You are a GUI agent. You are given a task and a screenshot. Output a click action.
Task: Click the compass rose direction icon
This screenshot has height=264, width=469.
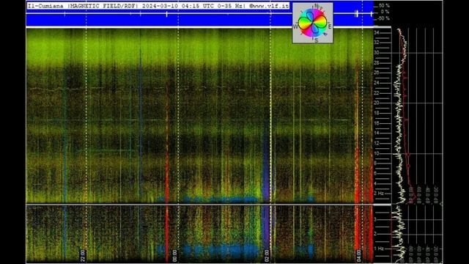pyautogui.click(x=313, y=23)
